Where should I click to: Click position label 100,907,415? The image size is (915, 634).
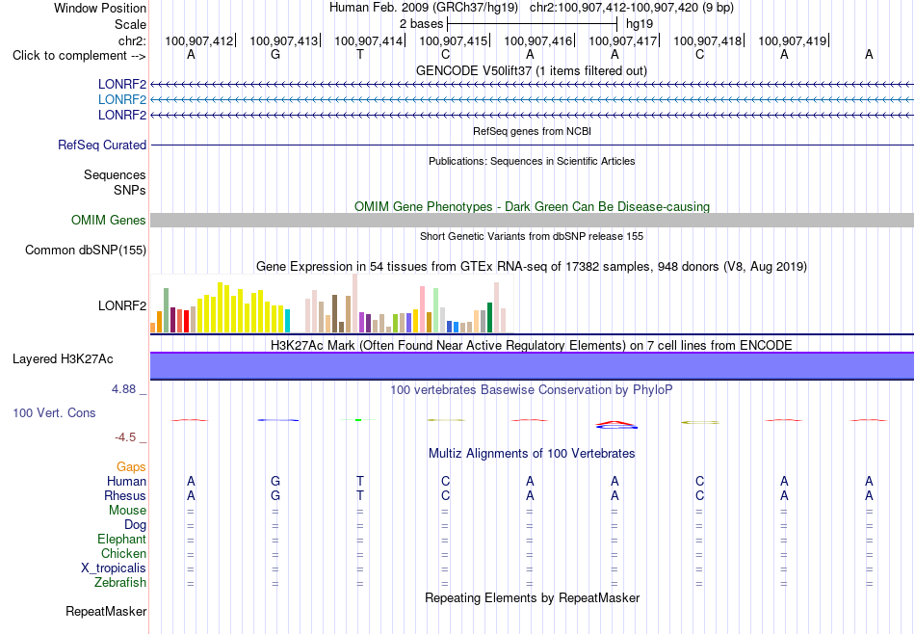(x=453, y=40)
